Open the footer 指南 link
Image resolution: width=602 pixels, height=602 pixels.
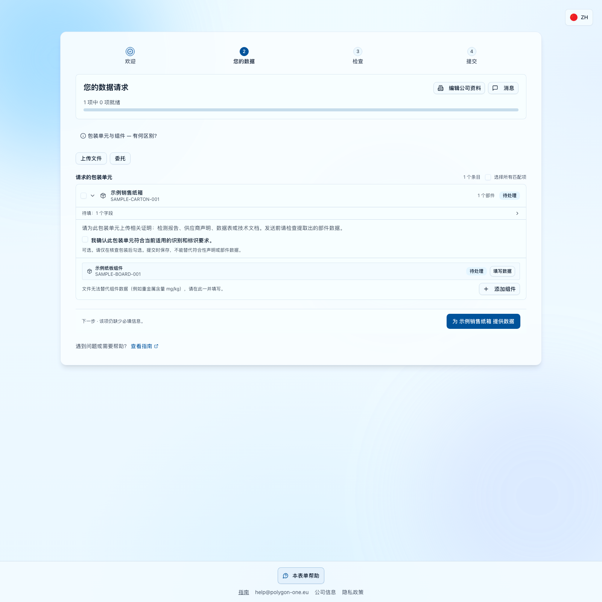[x=244, y=592]
